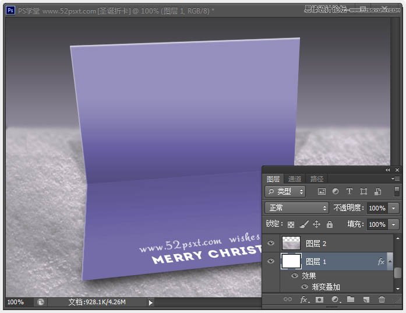The image size is (406, 313).
Task: Click the Photoshop Ps title icon
Action: [10, 10]
